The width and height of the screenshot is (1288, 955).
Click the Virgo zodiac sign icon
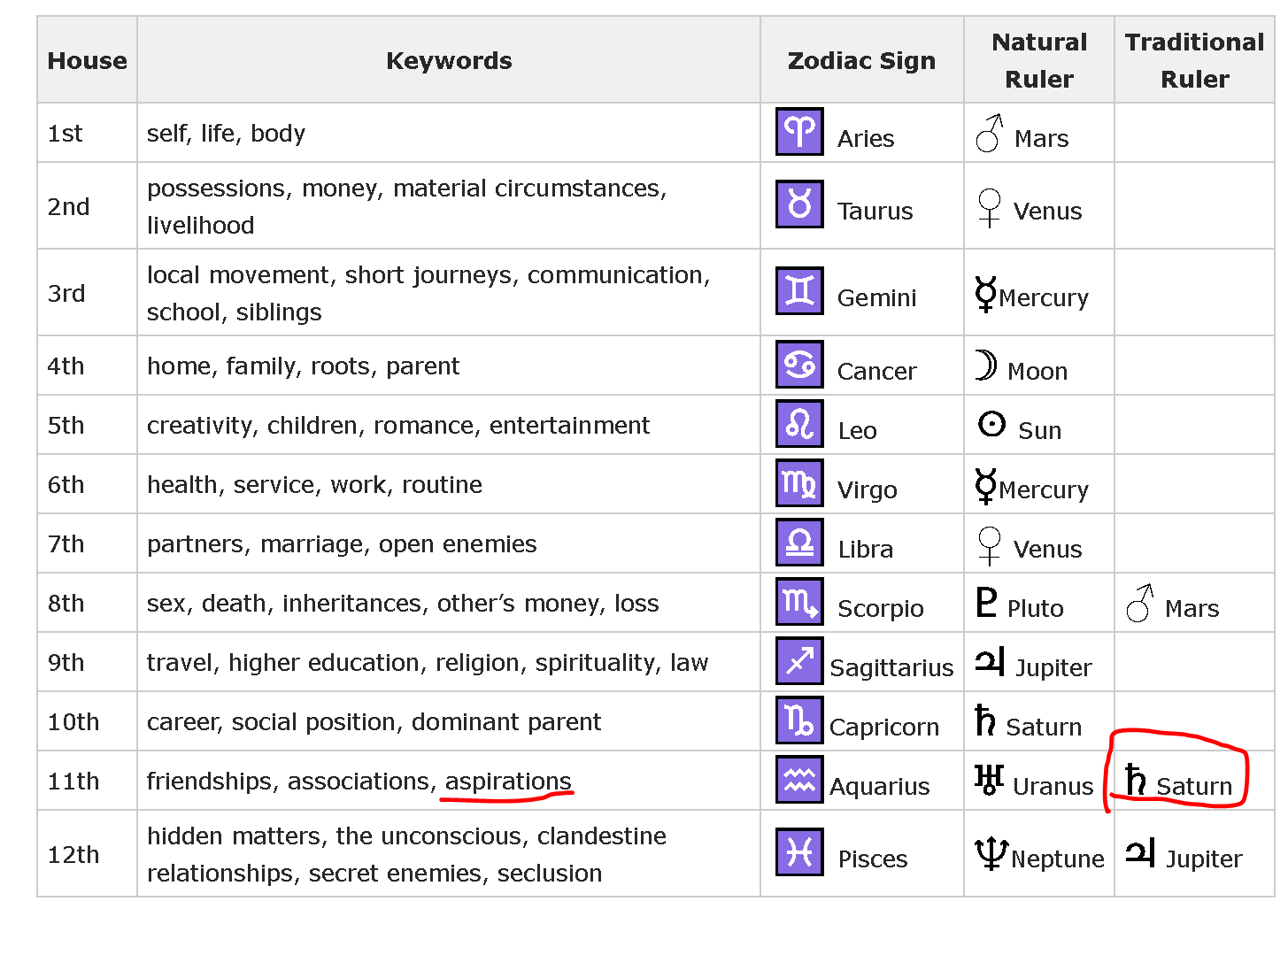point(799,483)
